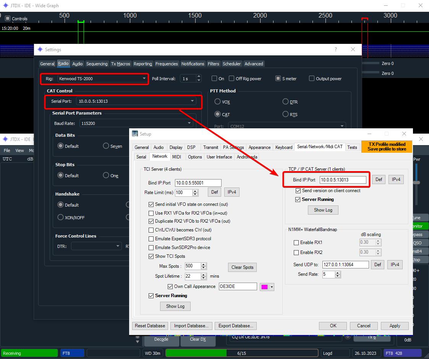Click Show Log under TCP/IP CAT Server
429x359 pixels.
(x=323, y=210)
